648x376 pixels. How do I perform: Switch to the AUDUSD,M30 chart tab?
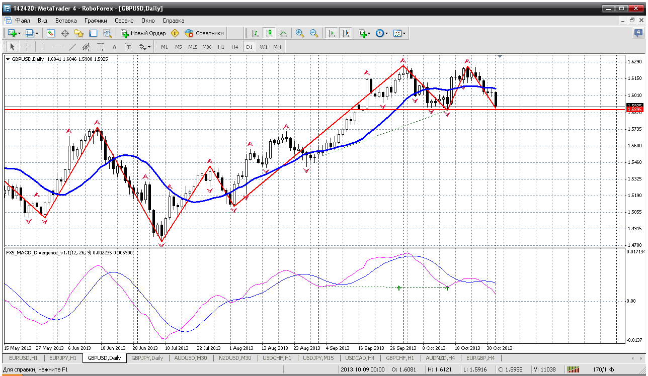click(x=190, y=358)
